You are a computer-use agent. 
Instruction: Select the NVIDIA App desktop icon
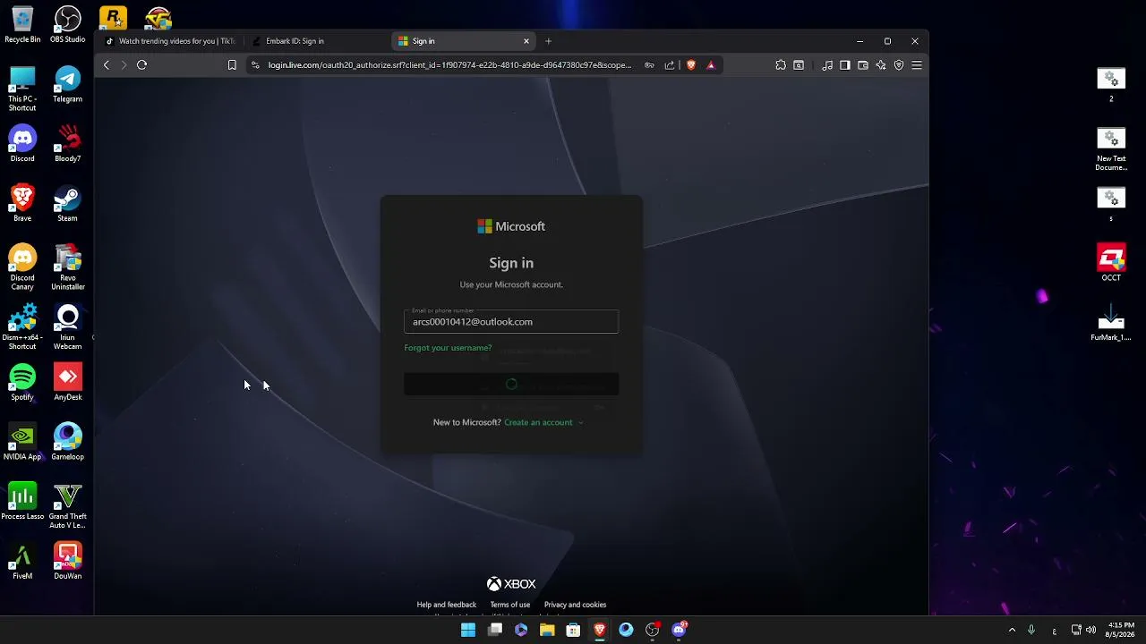coord(22,443)
